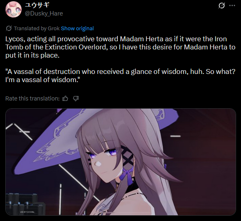Click the dark machinery at image bottom-left

click(x=21, y=203)
